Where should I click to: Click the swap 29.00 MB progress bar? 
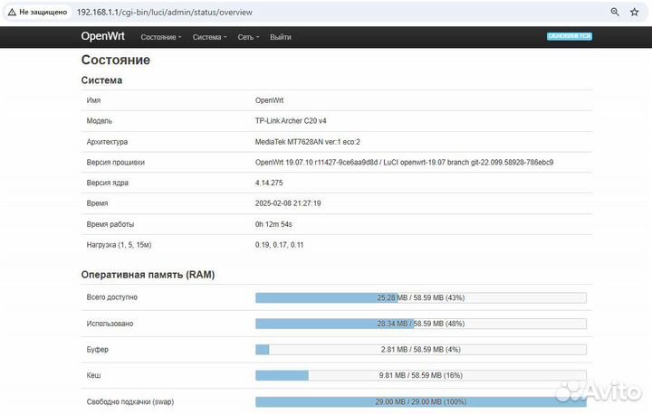(x=421, y=401)
